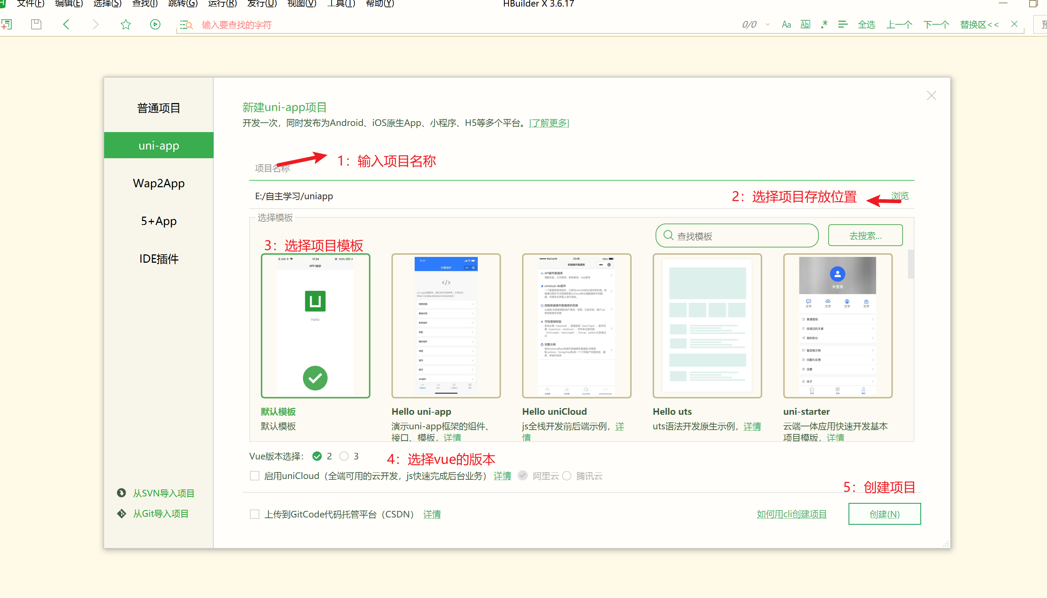Click 从SVN导入项目 link
Screen dimensions: 1047x598
click(163, 493)
